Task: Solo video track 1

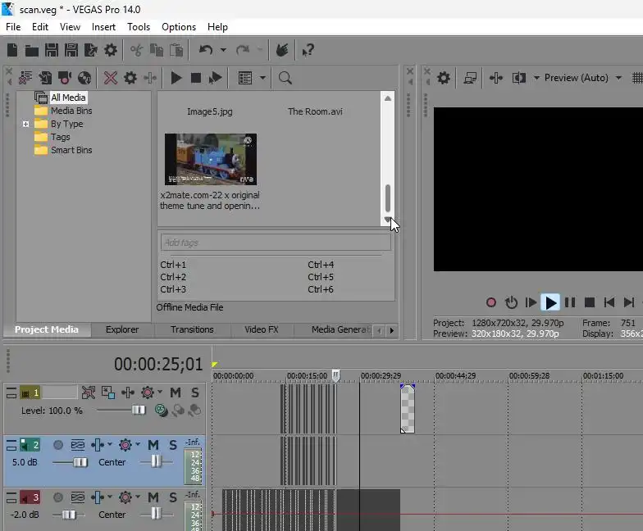Action: pos(195,393)
